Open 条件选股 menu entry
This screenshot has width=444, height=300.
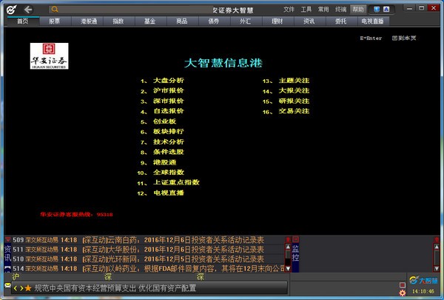tap(169, 152)
